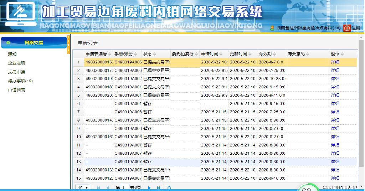Screen dimensions: 365x191
Task: Go to previous page arrow
Action: 108,188
